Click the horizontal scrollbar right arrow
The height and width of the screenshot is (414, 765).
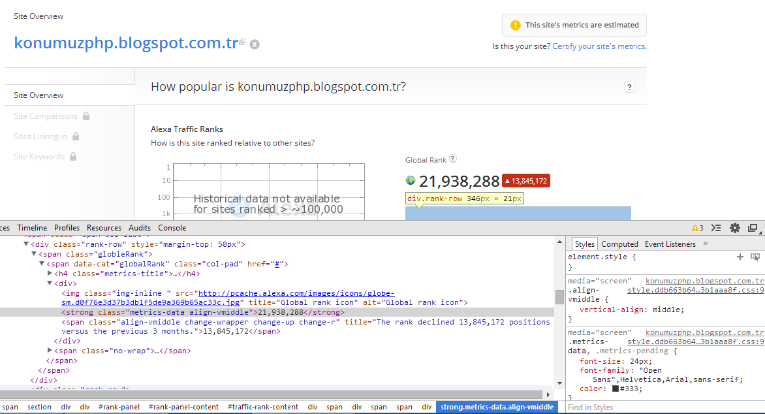tap(548, 394)
